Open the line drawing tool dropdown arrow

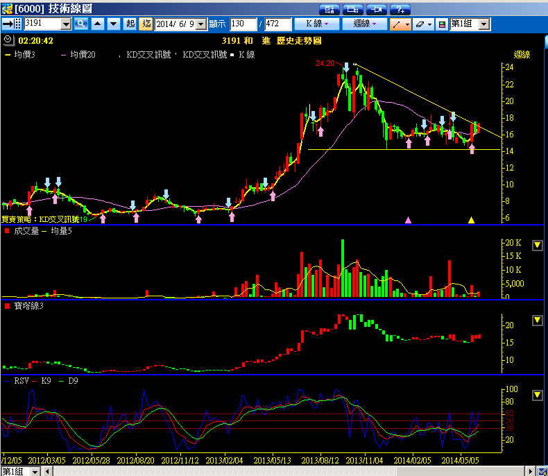point(407,24)
